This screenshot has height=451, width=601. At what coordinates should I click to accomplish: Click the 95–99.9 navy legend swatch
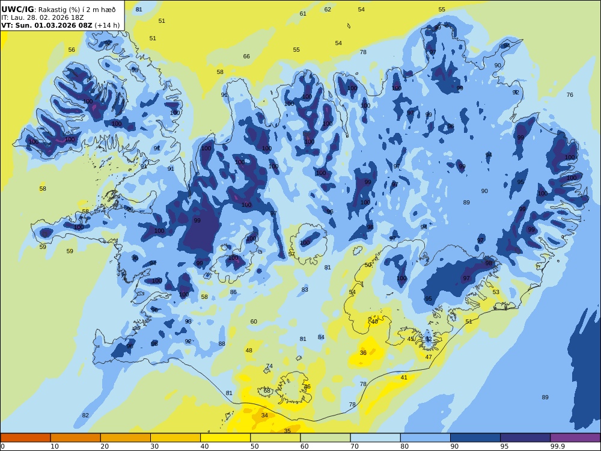coord(525,438)
